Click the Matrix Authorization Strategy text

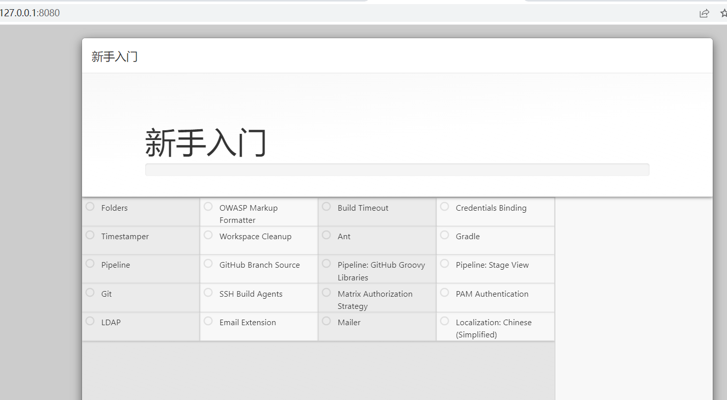coord(375,300)
